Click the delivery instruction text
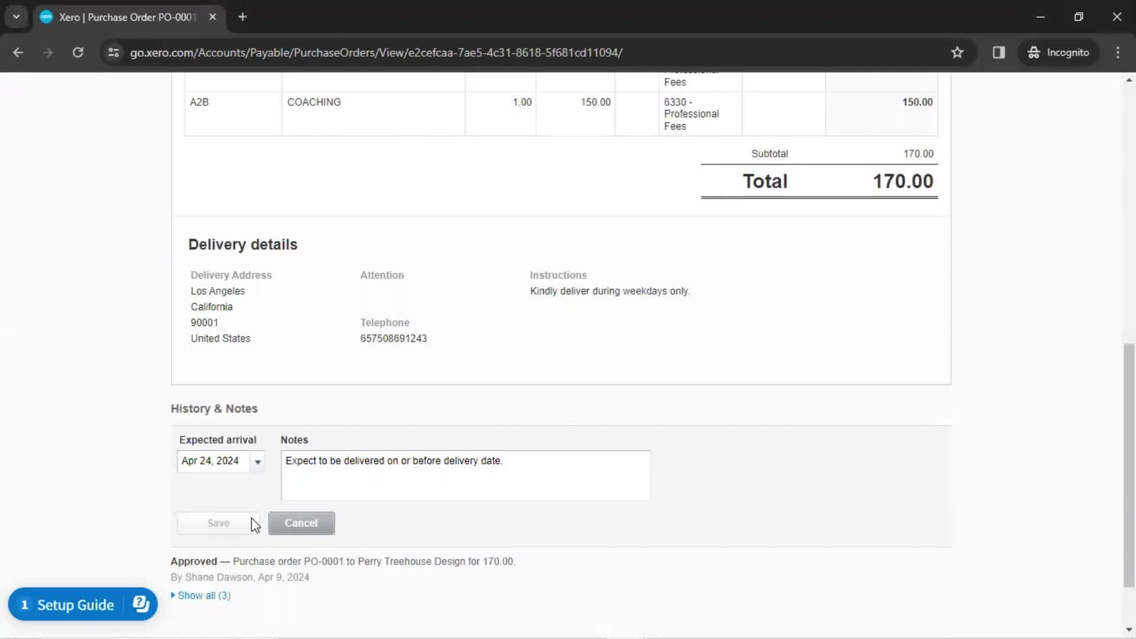 click(609, 291)
